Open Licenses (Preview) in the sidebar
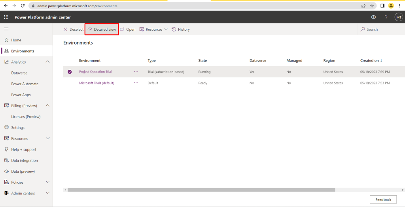 coord(26,117)
